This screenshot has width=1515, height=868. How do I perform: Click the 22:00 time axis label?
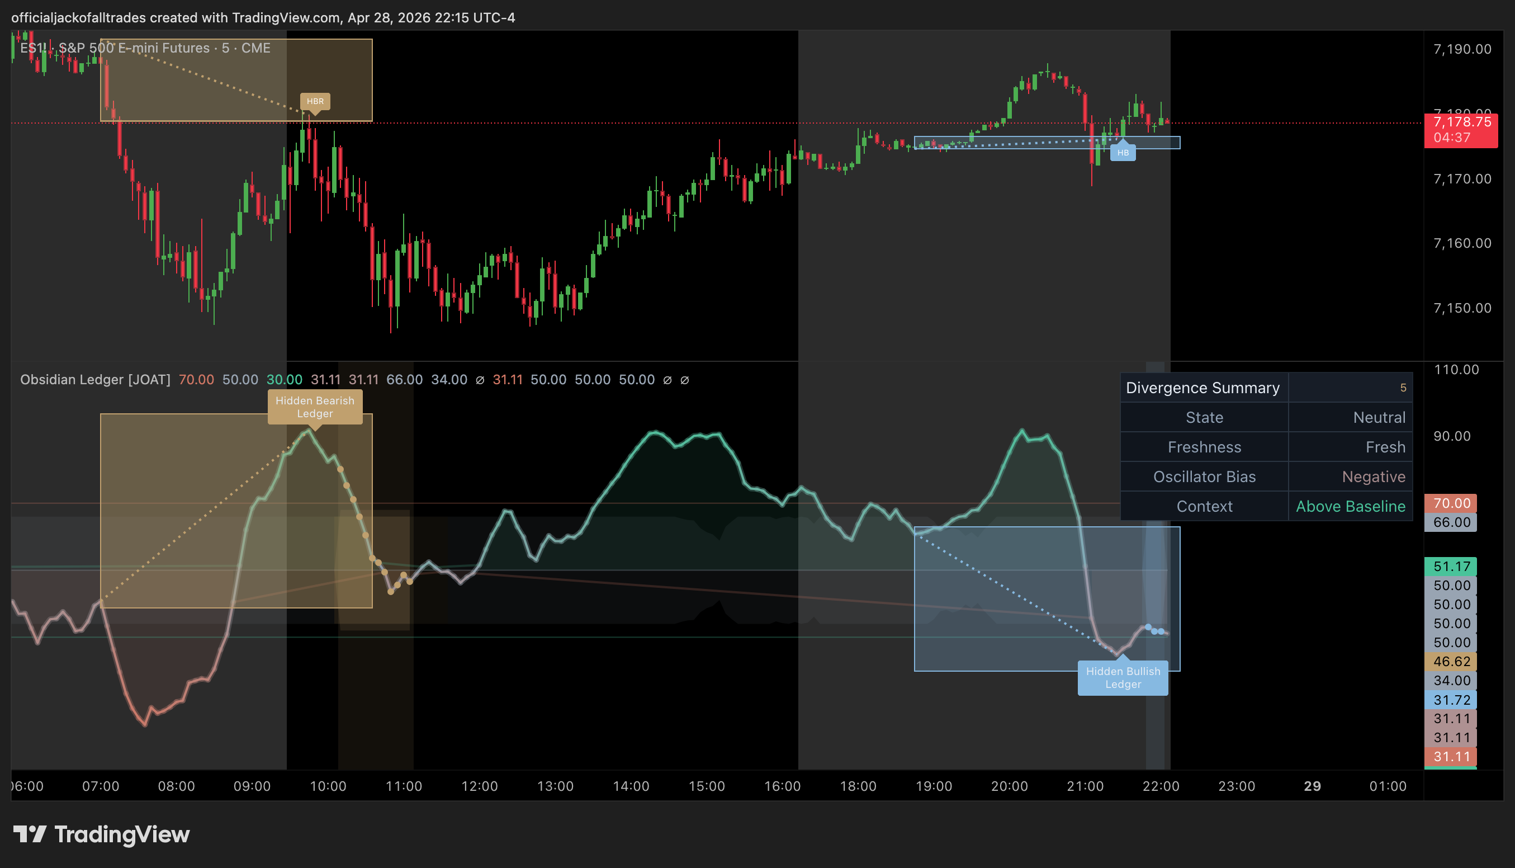click(x=1161, y=786)
